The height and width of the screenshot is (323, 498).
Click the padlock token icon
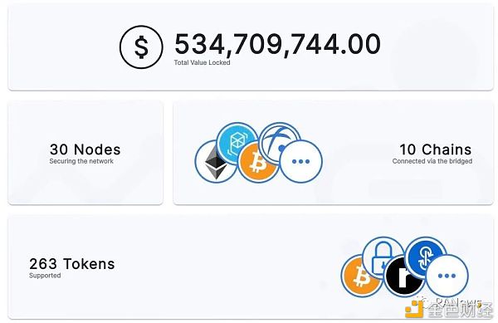[x=383, y=257]
